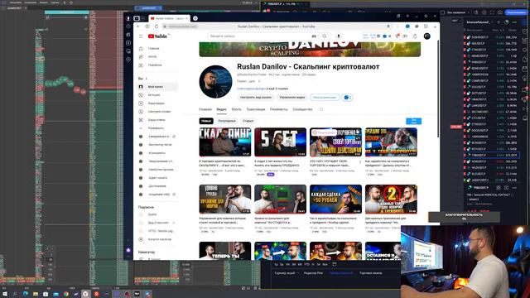The width and height of the screenshot is (530, 298).
Task: Click the YouTube page vertical scrollbar
Action: pyautogui.click(x=438, y=89)
